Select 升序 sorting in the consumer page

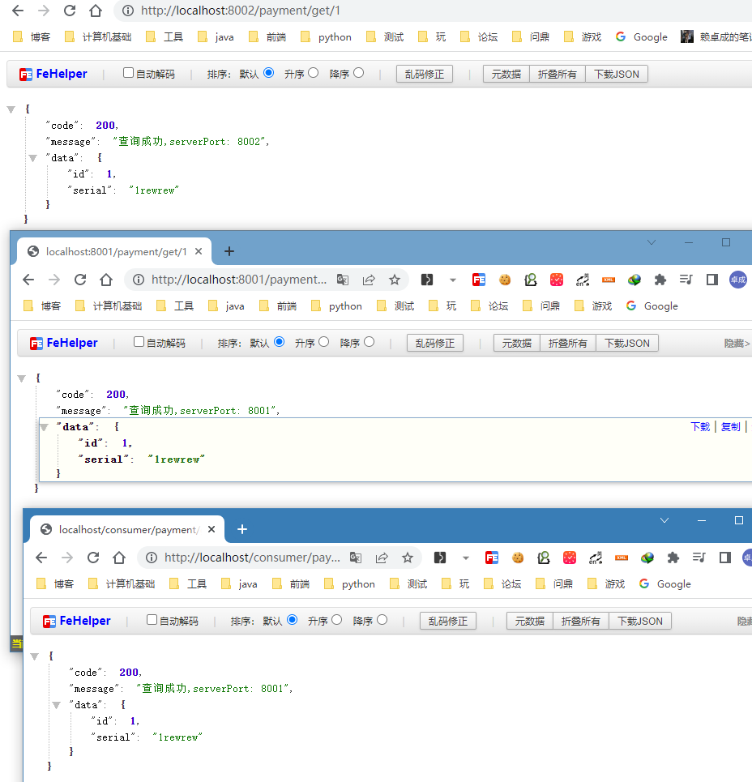(336, 619)
